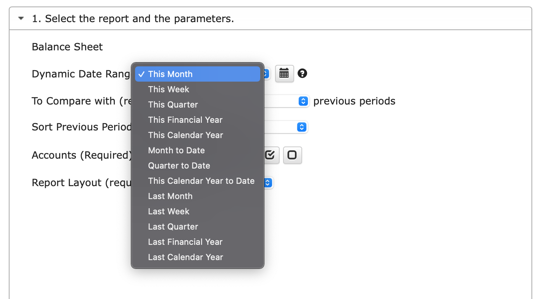Open the calendar date picker icon

[284, 74]
